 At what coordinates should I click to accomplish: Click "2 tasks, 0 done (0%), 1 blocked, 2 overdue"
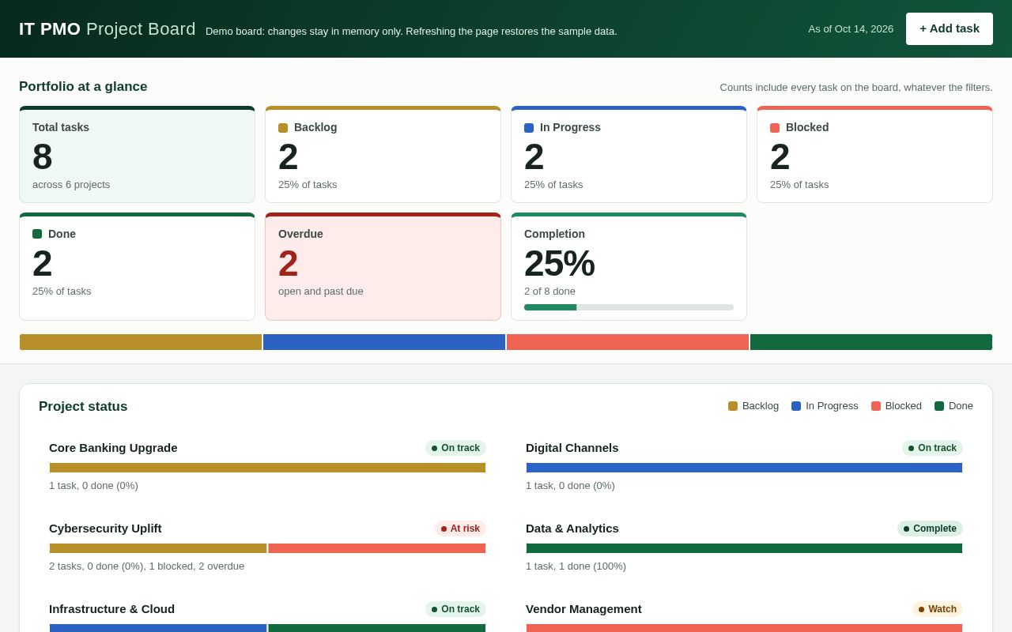coord(147,566)
